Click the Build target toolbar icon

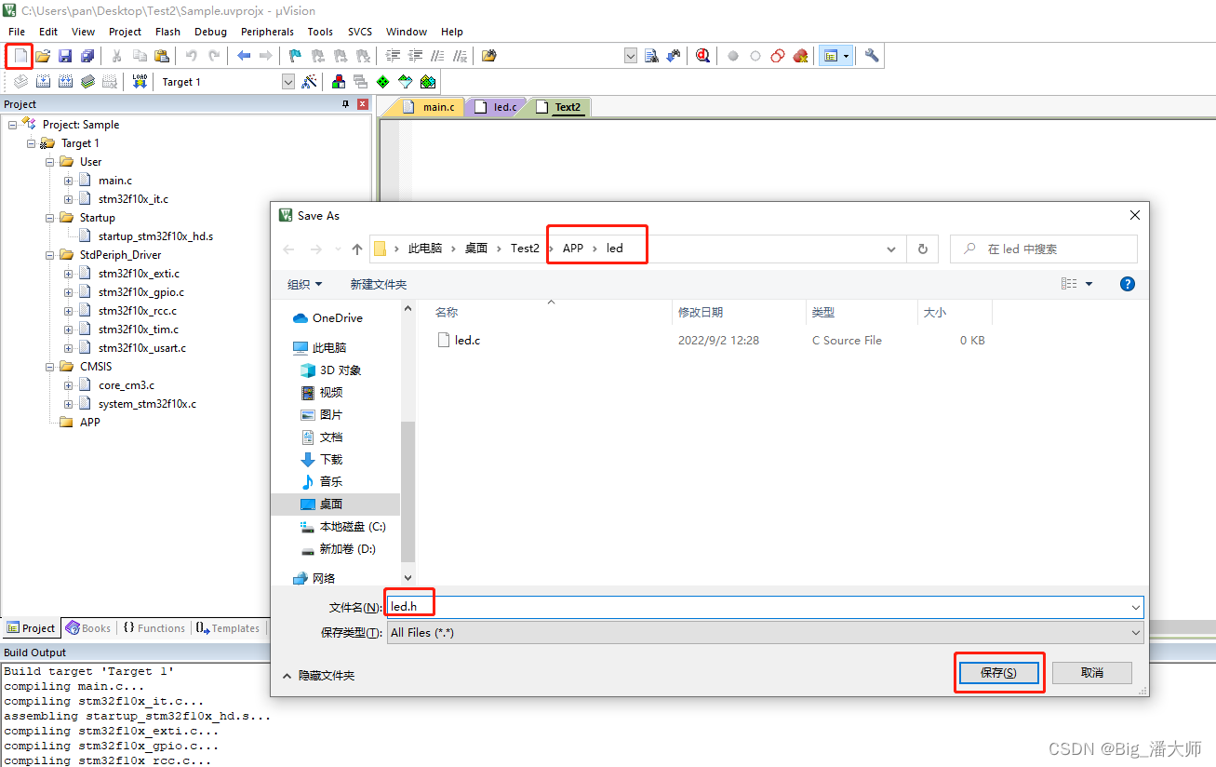(43, 82)
